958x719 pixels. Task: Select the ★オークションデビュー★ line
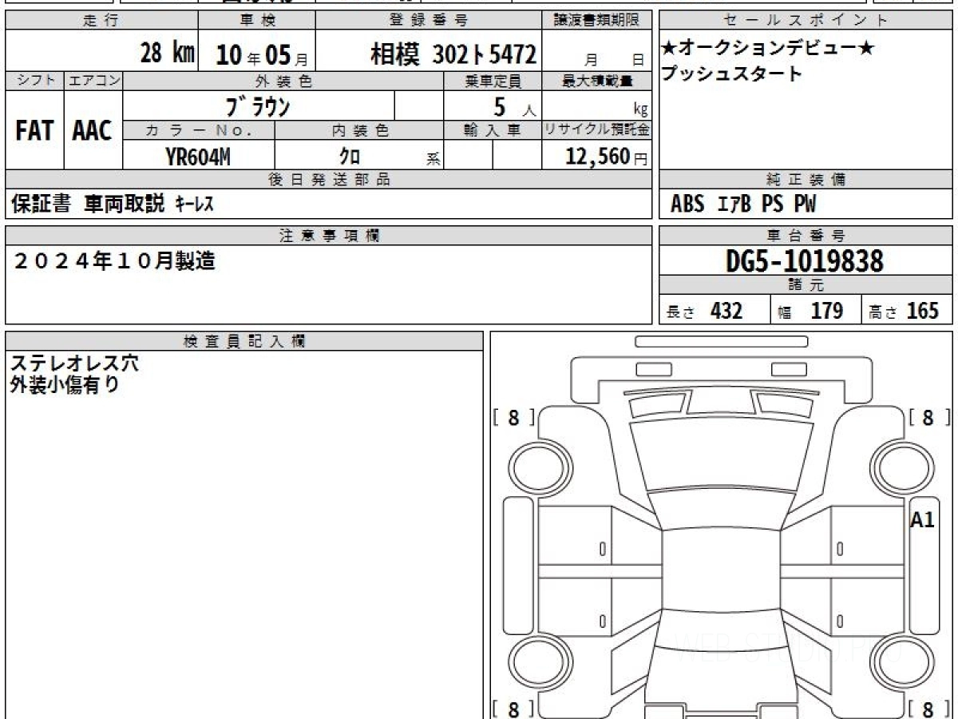coord(768,49)
